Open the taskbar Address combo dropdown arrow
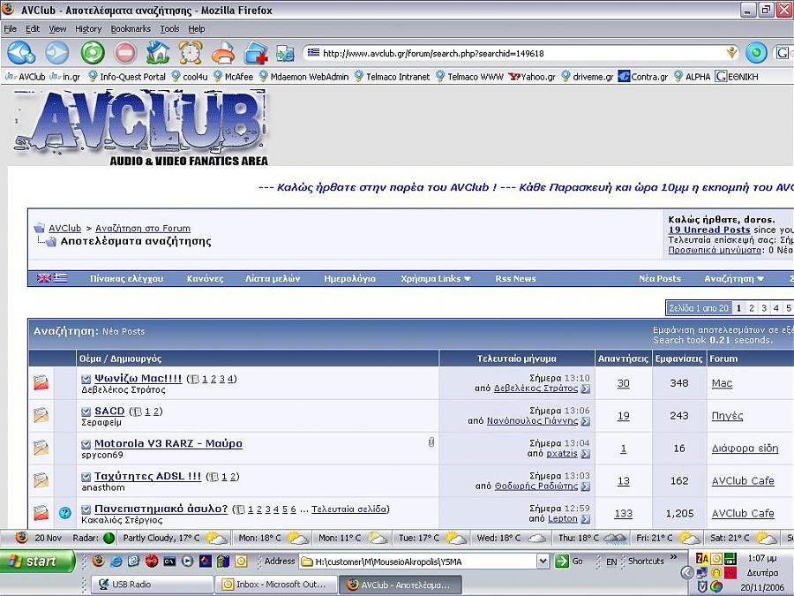This screenshot has height=596, width=794. click(x=543, y=561)
